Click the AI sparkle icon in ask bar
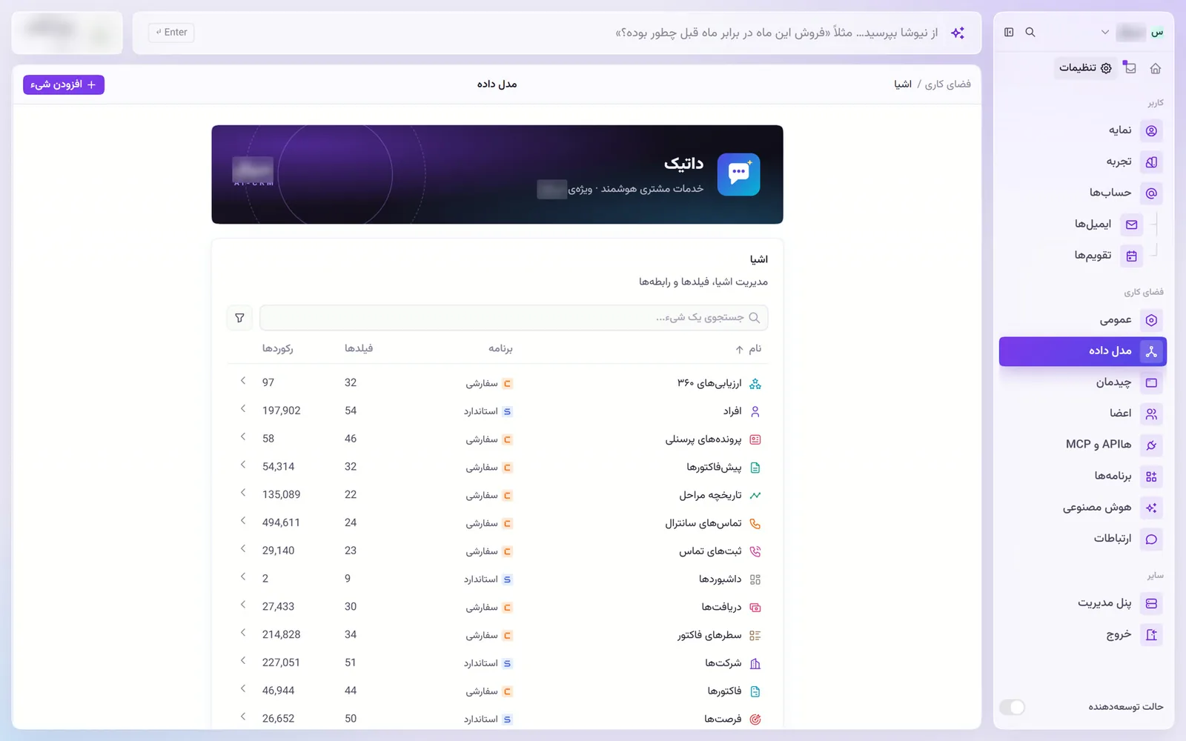The height and width of the screenshot is (741, 1186). (958, 33)
